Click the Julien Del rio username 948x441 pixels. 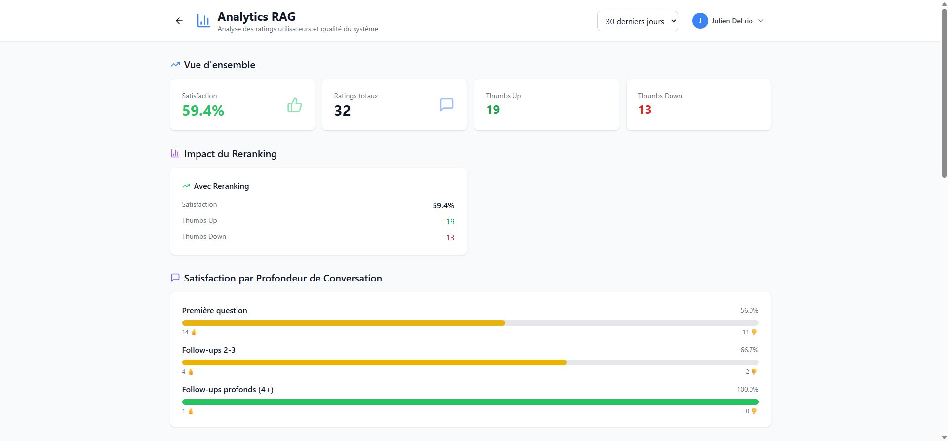click(732, 21)
